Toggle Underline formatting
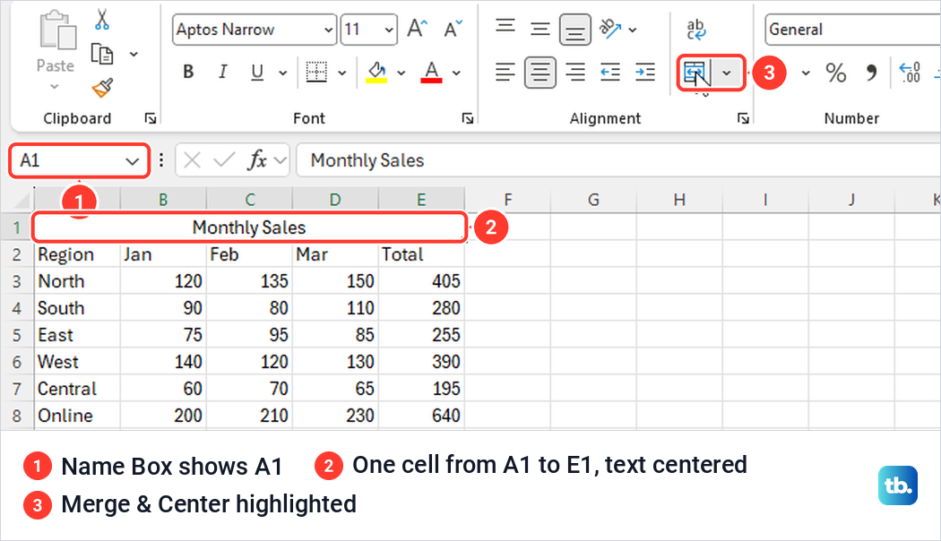Image resolution: width=941 pixels, height=541 pixels. (257, 72)
